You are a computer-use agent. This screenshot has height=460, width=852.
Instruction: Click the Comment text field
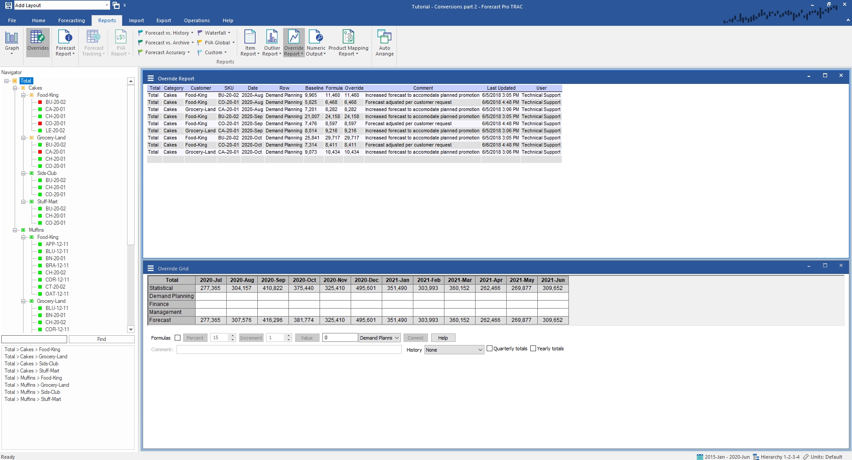coord(289,350)
